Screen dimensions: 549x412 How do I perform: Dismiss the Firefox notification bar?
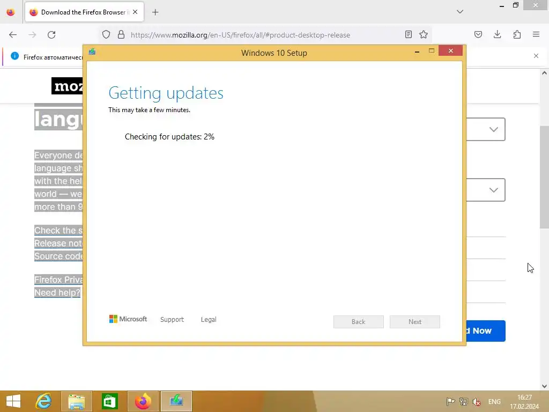coord(536,56)
